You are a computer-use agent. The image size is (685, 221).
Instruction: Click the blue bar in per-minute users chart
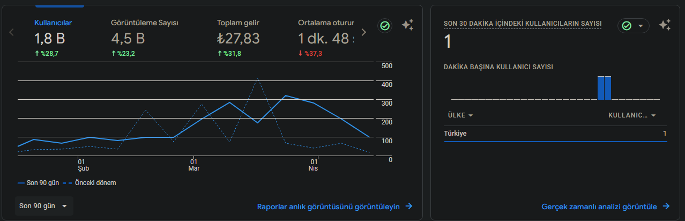click(x=604, y=88)
